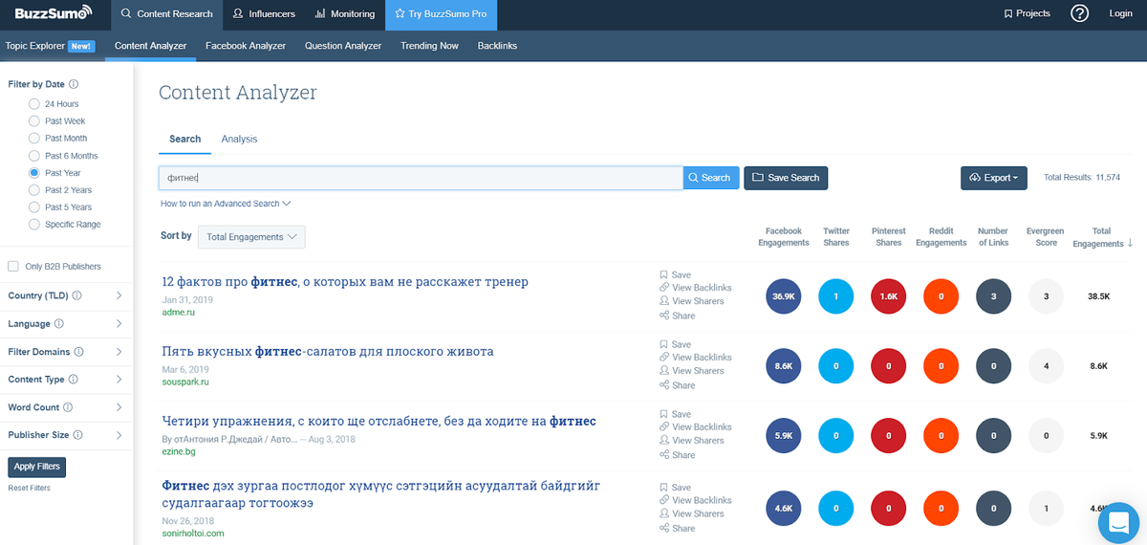
Task: Click the info icon beside Content Type
Action: click(x=74, y=380)
